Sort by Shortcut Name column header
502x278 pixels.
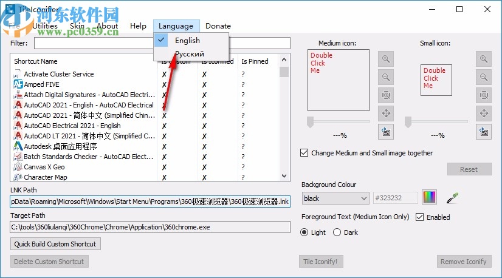point(84,61)
